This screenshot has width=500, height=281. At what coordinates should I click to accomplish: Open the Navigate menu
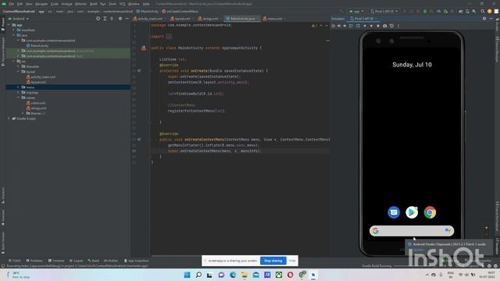[x=41, y=4]
